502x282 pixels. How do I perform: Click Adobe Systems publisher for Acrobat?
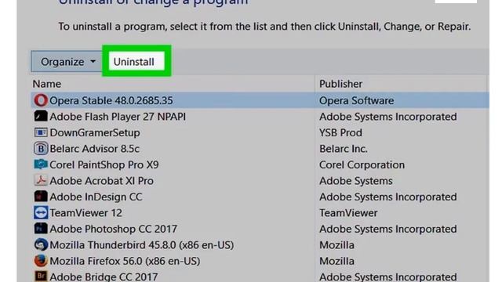click(x=355, y=181)
